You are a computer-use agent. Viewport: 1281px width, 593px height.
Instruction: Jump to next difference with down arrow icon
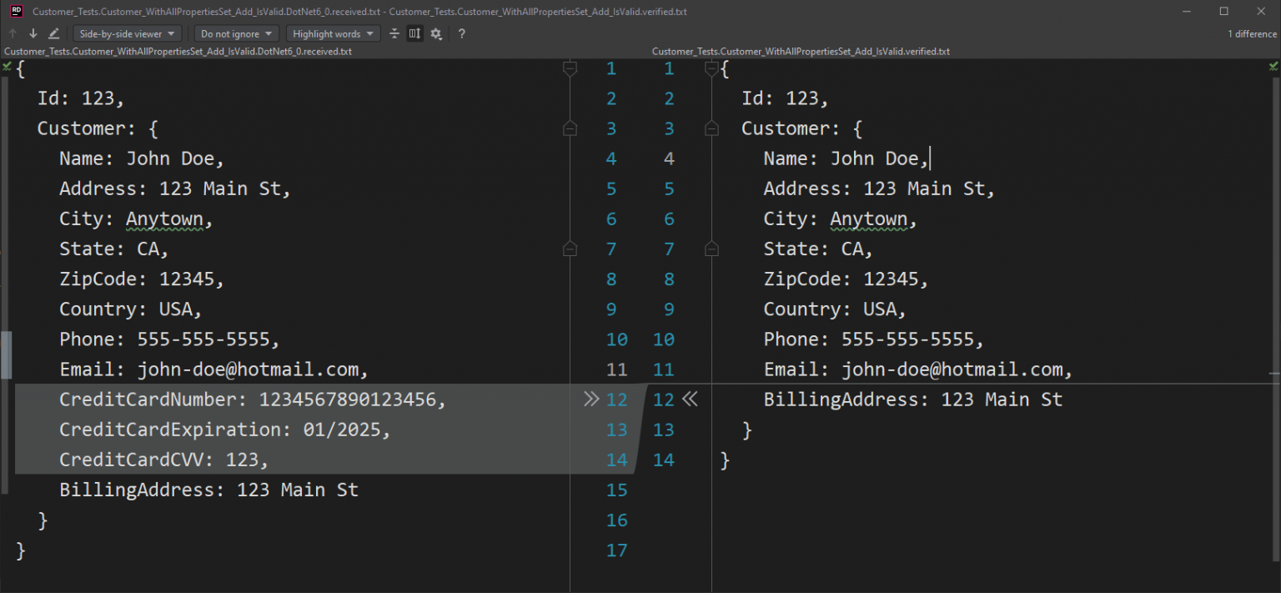33,33
